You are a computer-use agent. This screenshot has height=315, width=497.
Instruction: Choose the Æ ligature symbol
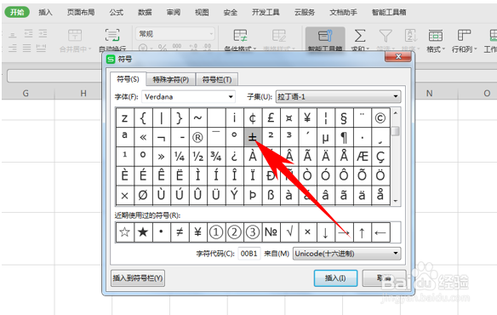pyautogui.click(x=362, y=157)
